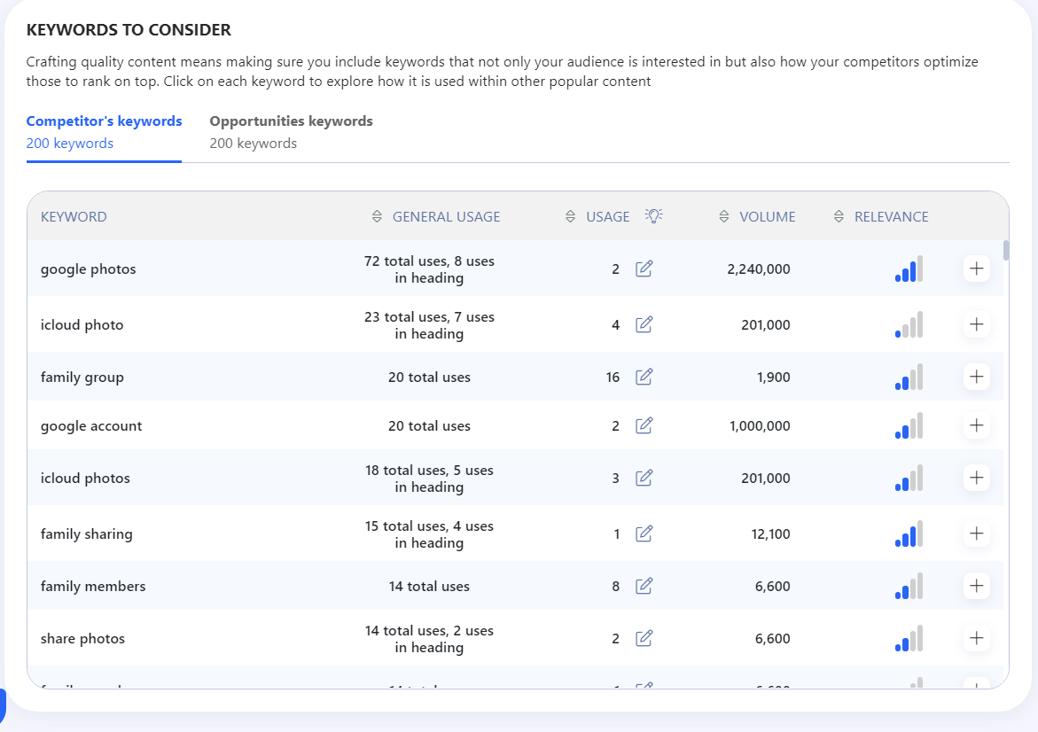
Task: Click the relevance bars icon for google account
Action: pos(909,425)
